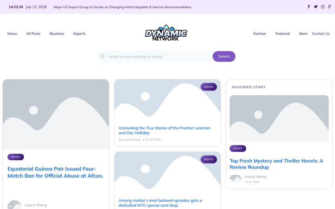Click the NEWS tag in the Featured Story card

pos(238,149)
